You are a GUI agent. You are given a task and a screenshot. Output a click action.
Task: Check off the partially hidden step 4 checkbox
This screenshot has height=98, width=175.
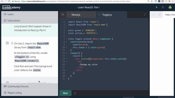7,82
